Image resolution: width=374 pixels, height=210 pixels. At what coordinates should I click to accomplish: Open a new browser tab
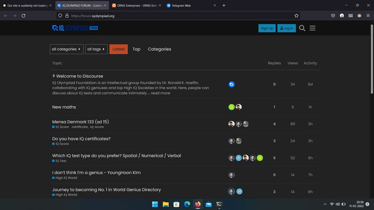(224, 5)
